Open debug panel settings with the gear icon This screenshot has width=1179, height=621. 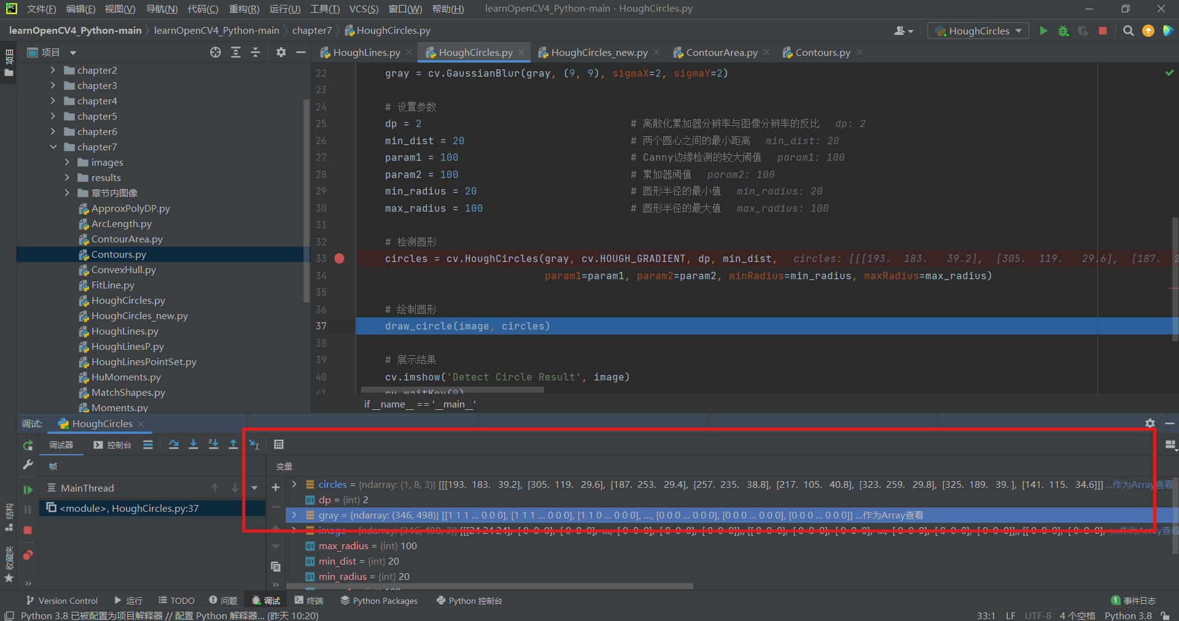[1150, 423]
